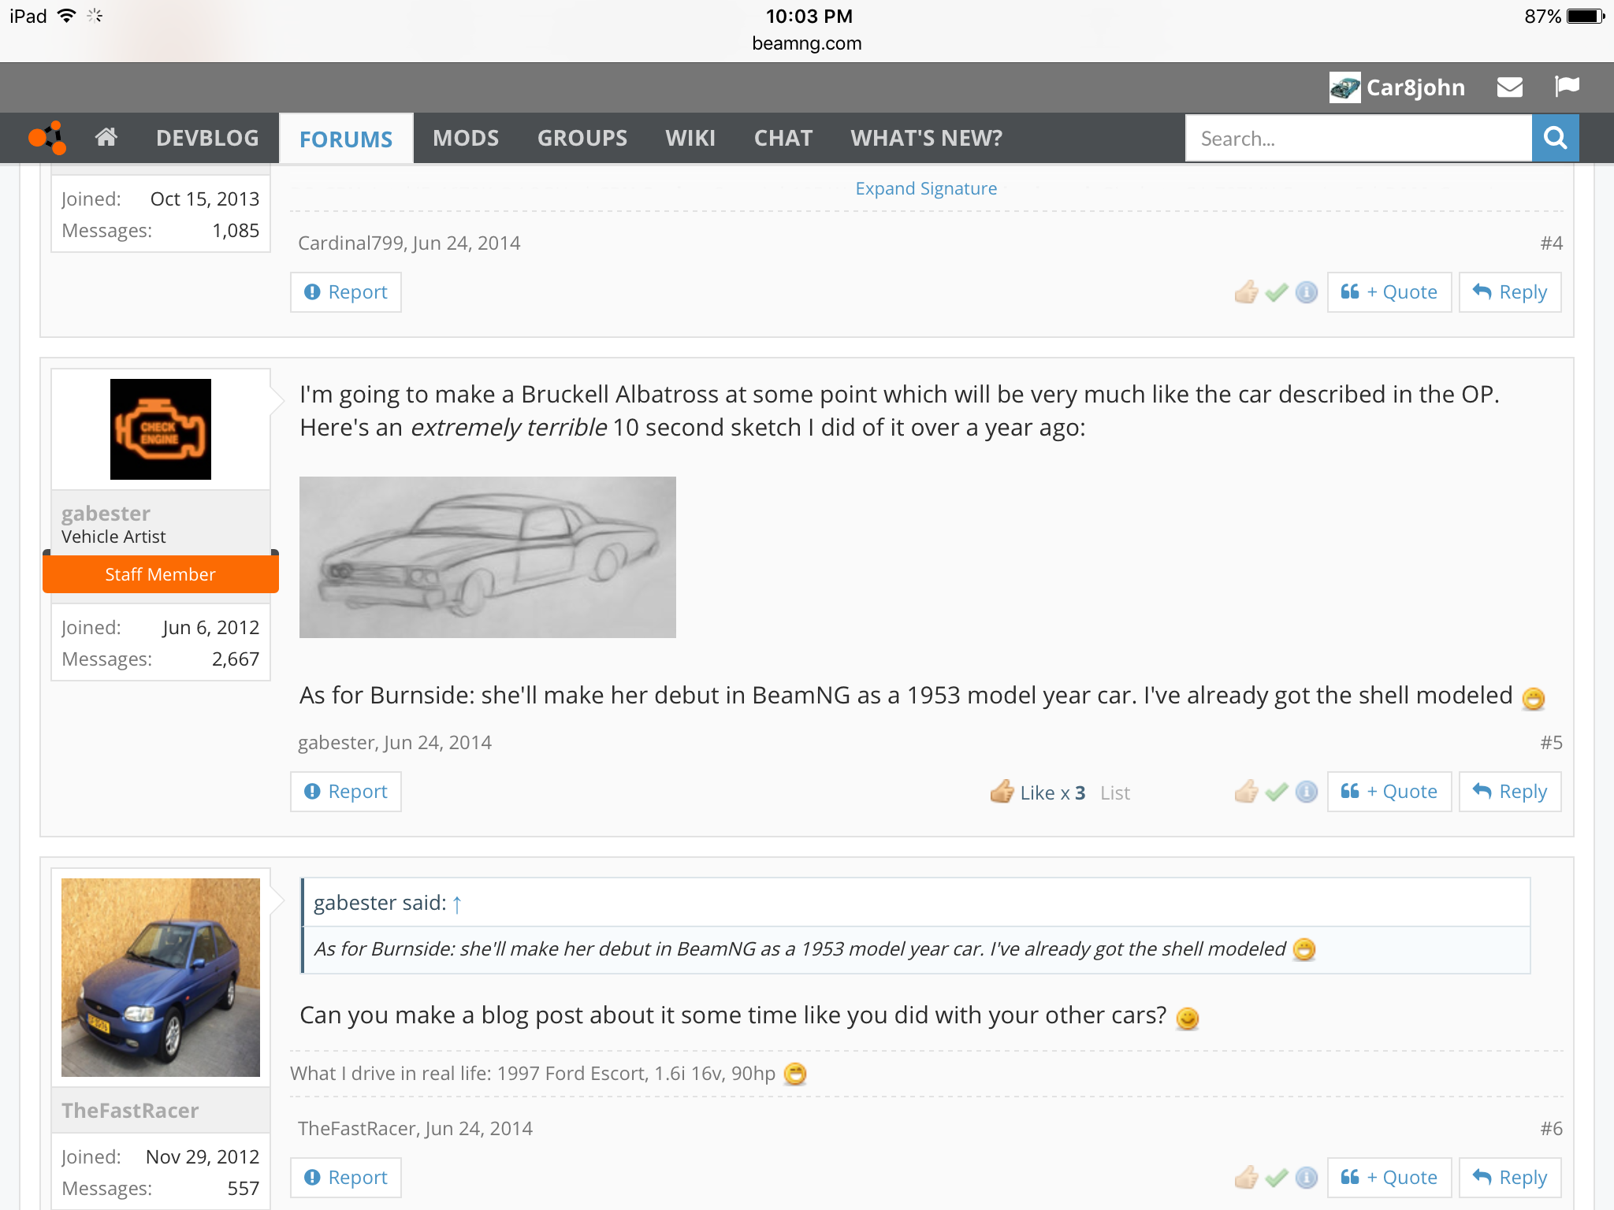
Task: Add post #4 to multi-quote
Action: (x=1389, y=292)
